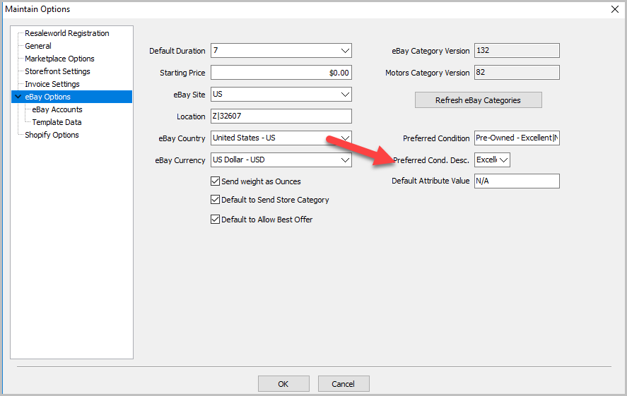Open Marketplace Options tree item
The image size is (627, 396).
59,59
